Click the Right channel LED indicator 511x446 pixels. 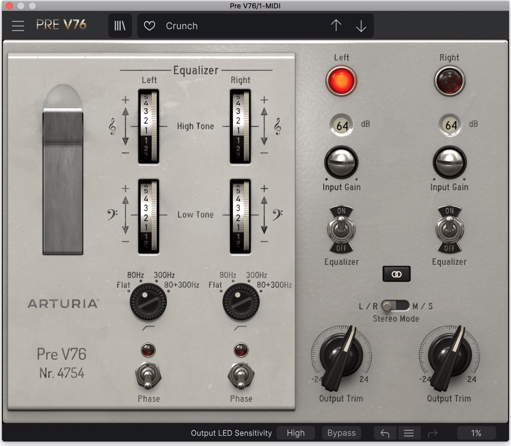click(x=449, y=81)
